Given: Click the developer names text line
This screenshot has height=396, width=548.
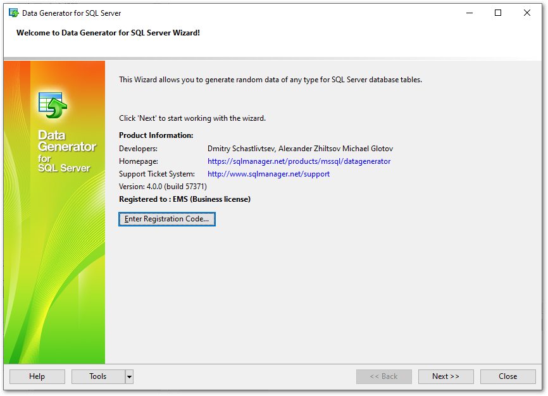Looking at the screenshot, I should point(300,149).
